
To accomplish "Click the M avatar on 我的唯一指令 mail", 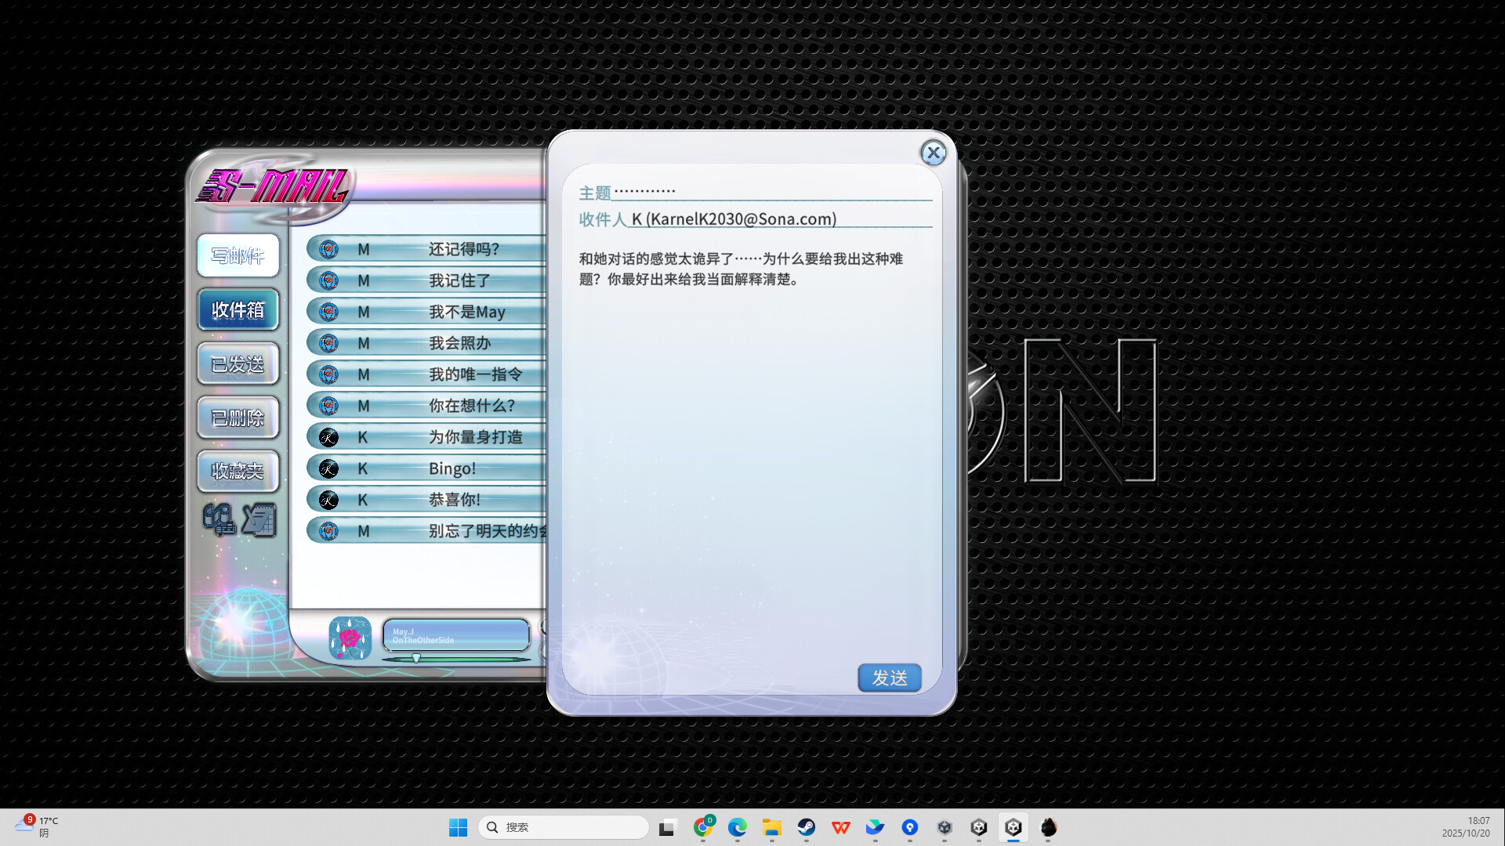I will [328, 374].
